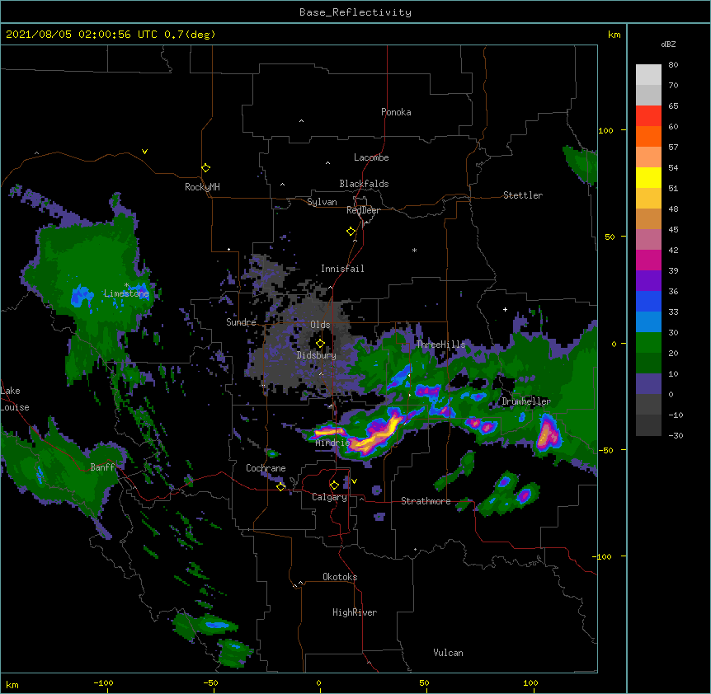Click the yellow diamond marker near Olds
The height and width of the screenshot is (694, 711).
(320, 344)
